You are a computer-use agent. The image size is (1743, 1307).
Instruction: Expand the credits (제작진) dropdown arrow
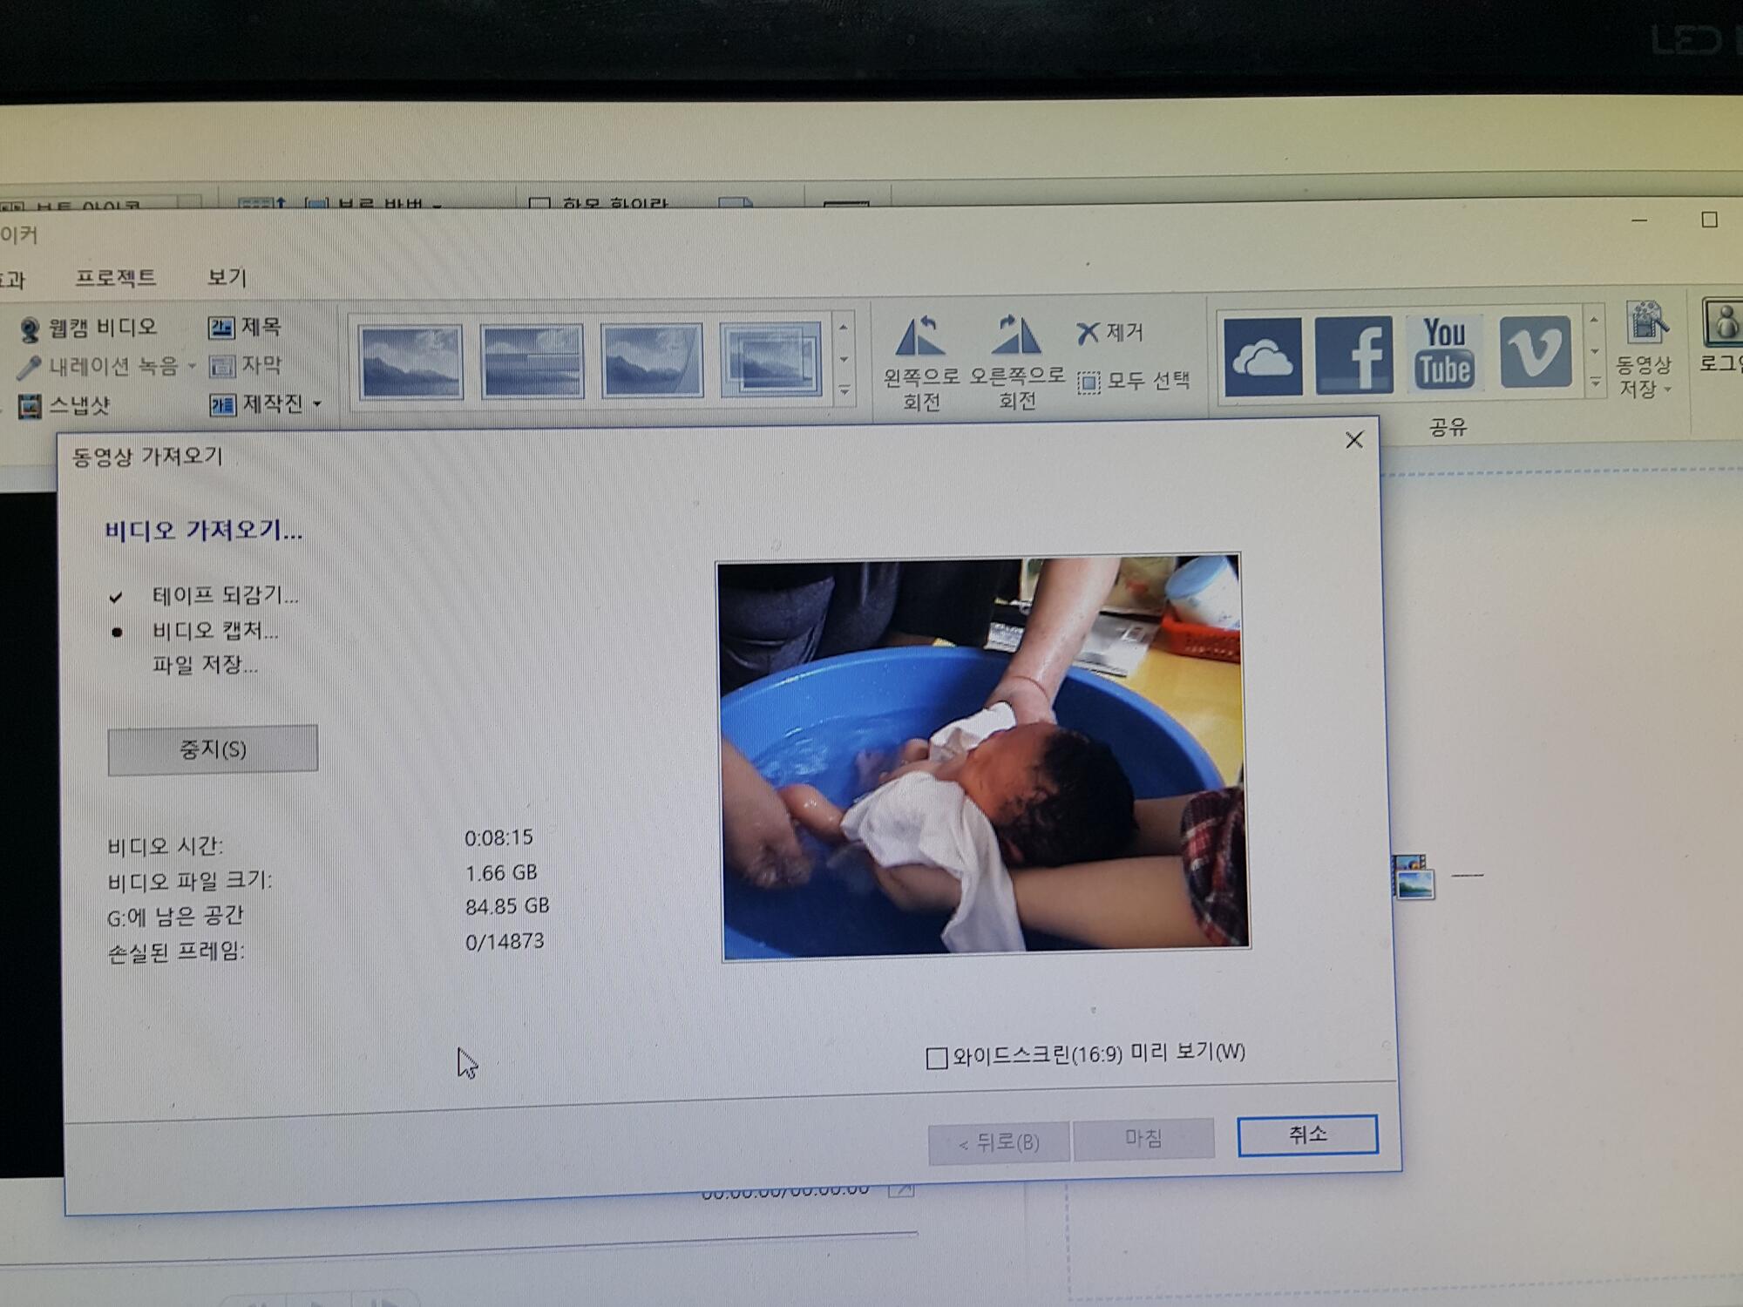317,404
